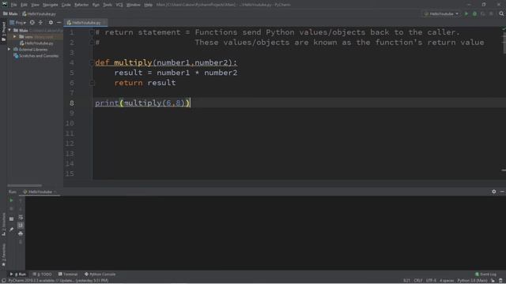Collapse the comment block fold marker line 1
This screenshot has width=506, height=284.
(92, 32)
